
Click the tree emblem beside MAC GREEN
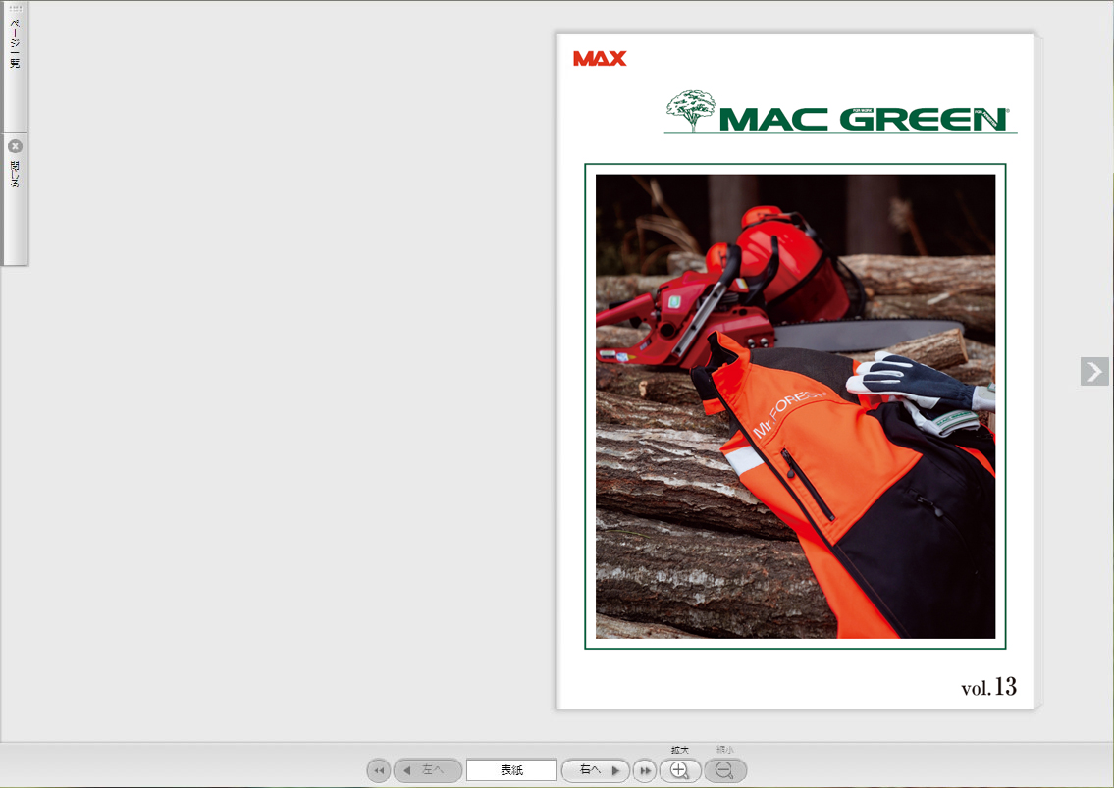tap(691, 110)
